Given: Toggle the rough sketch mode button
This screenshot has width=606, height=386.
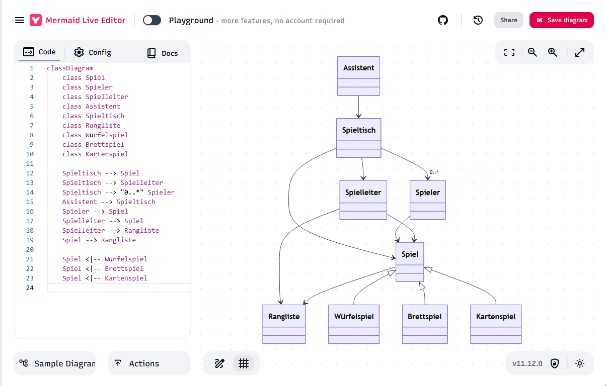Looking at the screenshot, I should tap(219, 363).
